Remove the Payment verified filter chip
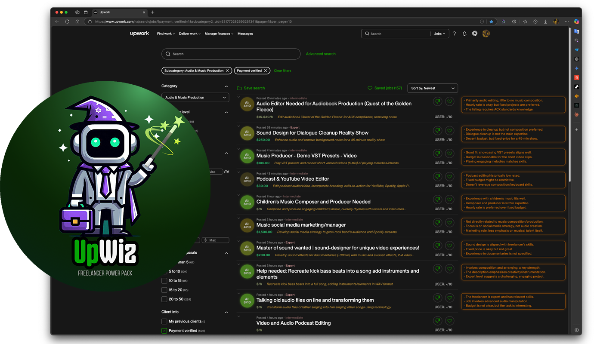The width and height of the screenshot is (594, 344). 265,70
